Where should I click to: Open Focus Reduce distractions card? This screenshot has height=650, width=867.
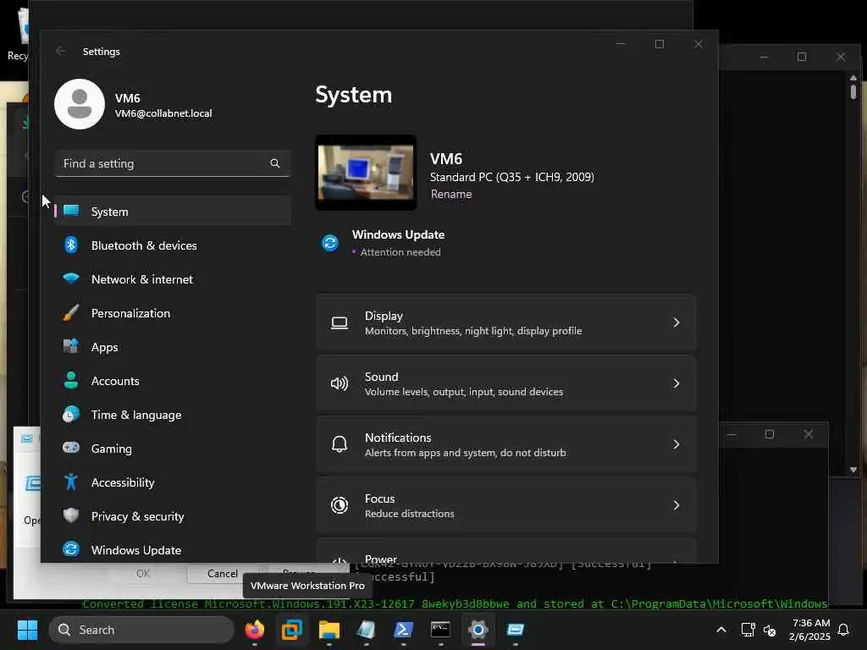[x=506, y=505]
